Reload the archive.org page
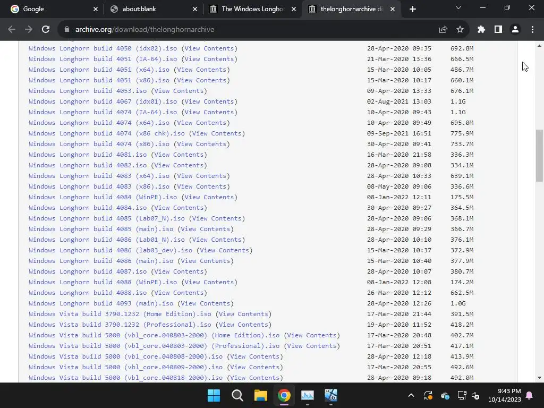Image resolution: width=544 pixels, height=408 pixels. pos(46,30)
